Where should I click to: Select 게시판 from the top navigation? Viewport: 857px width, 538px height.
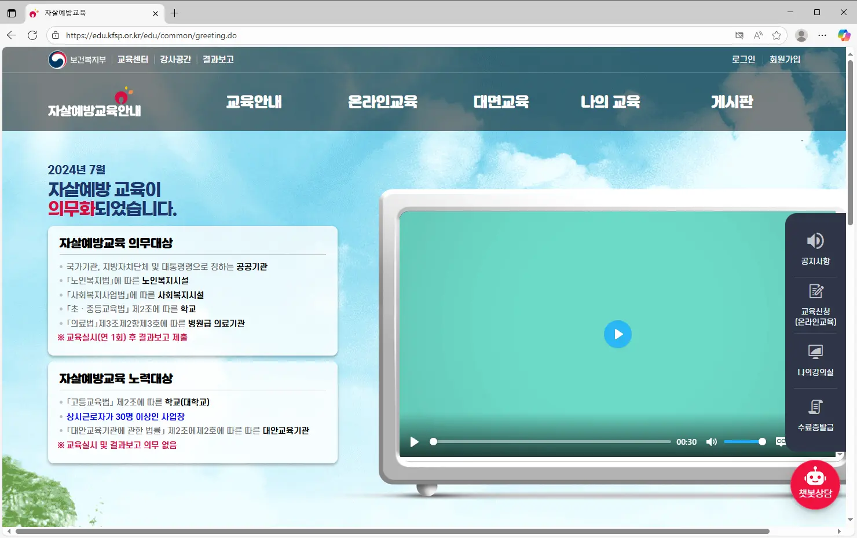(x=732, y=101)
